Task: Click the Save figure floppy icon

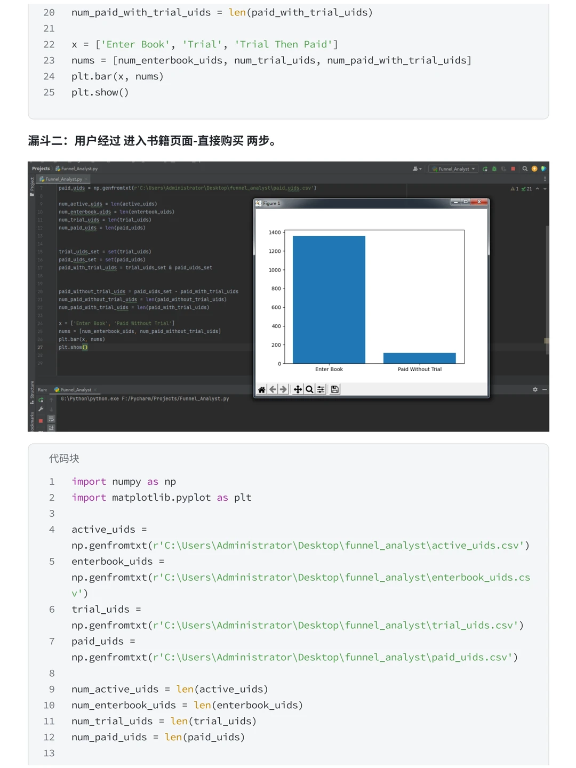Action: coord(335,390)
